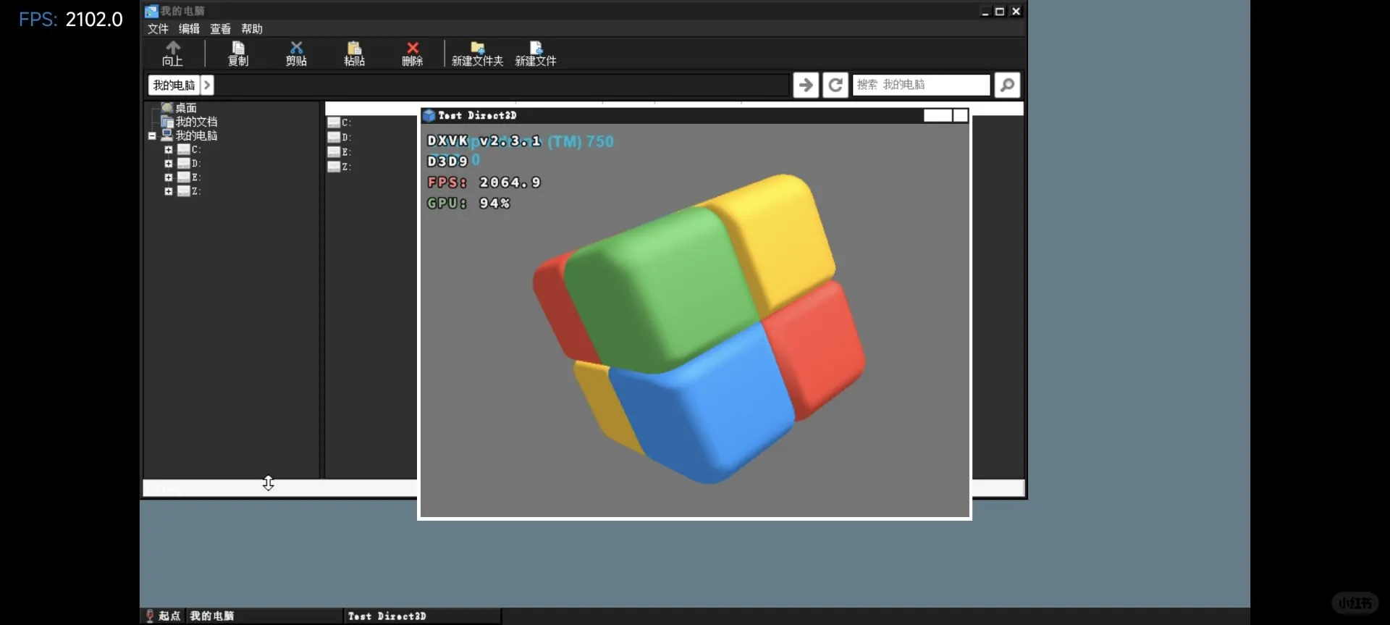The image size is (1390, 625).
Task: Select 我的电脑 in the folder tree
Action: coord(196,135)
